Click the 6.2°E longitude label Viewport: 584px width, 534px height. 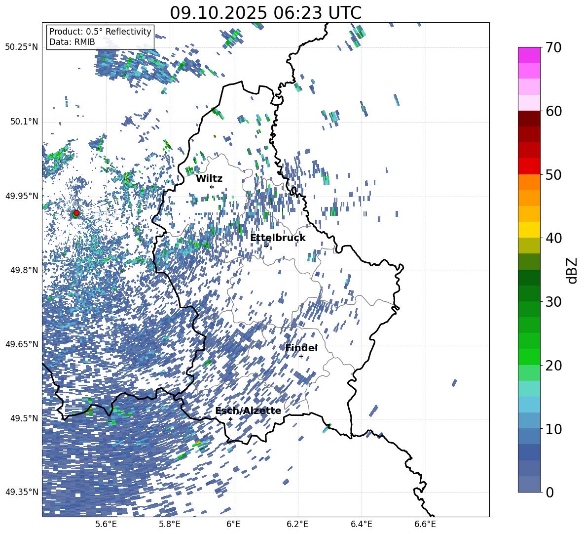point(297,524)
